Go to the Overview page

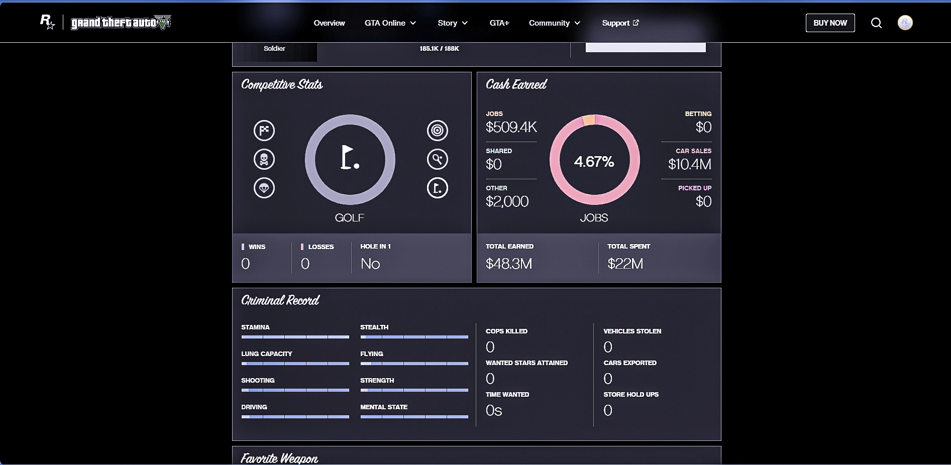[329, 23]
